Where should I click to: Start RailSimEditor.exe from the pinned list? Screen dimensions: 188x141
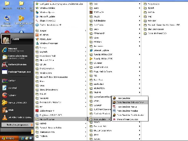15,65
